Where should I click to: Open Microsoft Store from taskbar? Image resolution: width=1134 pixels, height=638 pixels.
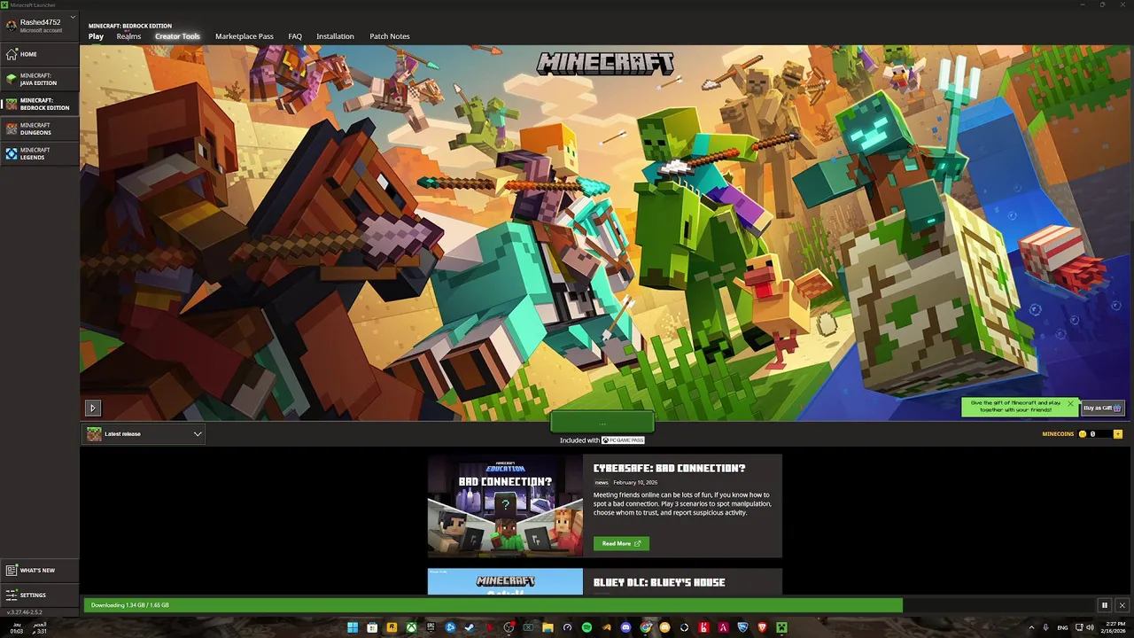click(372, 627)
